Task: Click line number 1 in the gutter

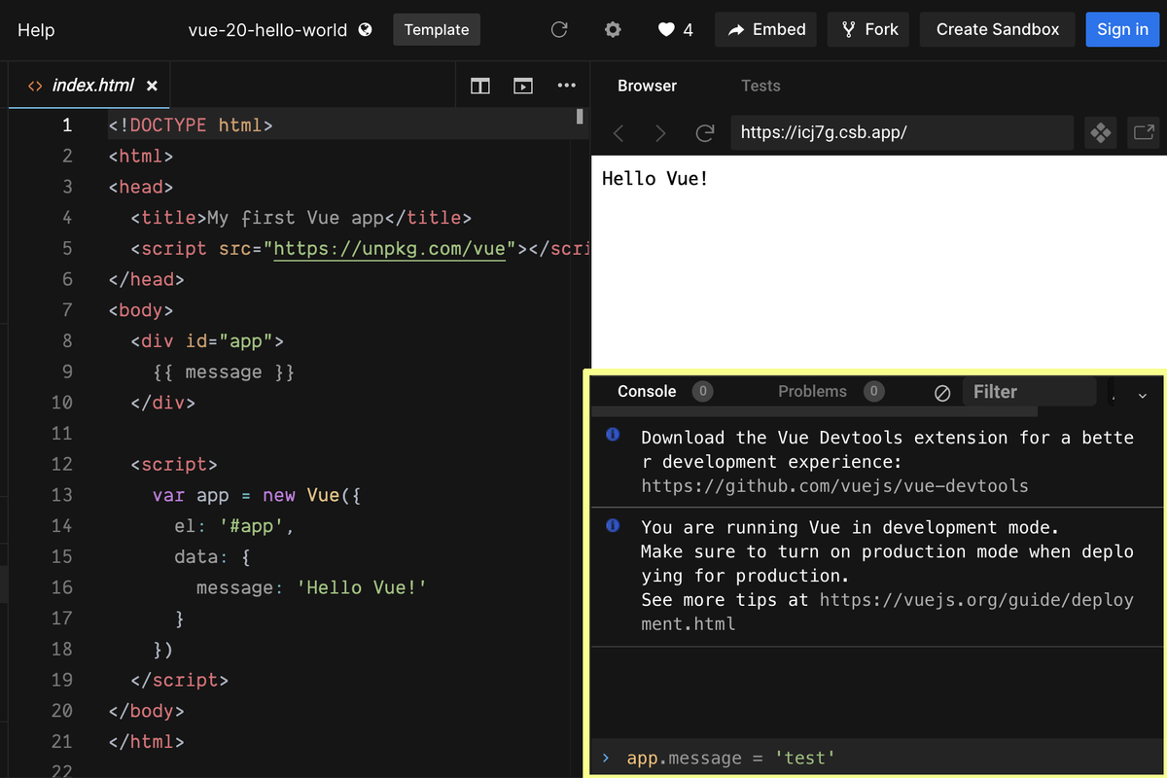Action: click(x=67, y=124)
